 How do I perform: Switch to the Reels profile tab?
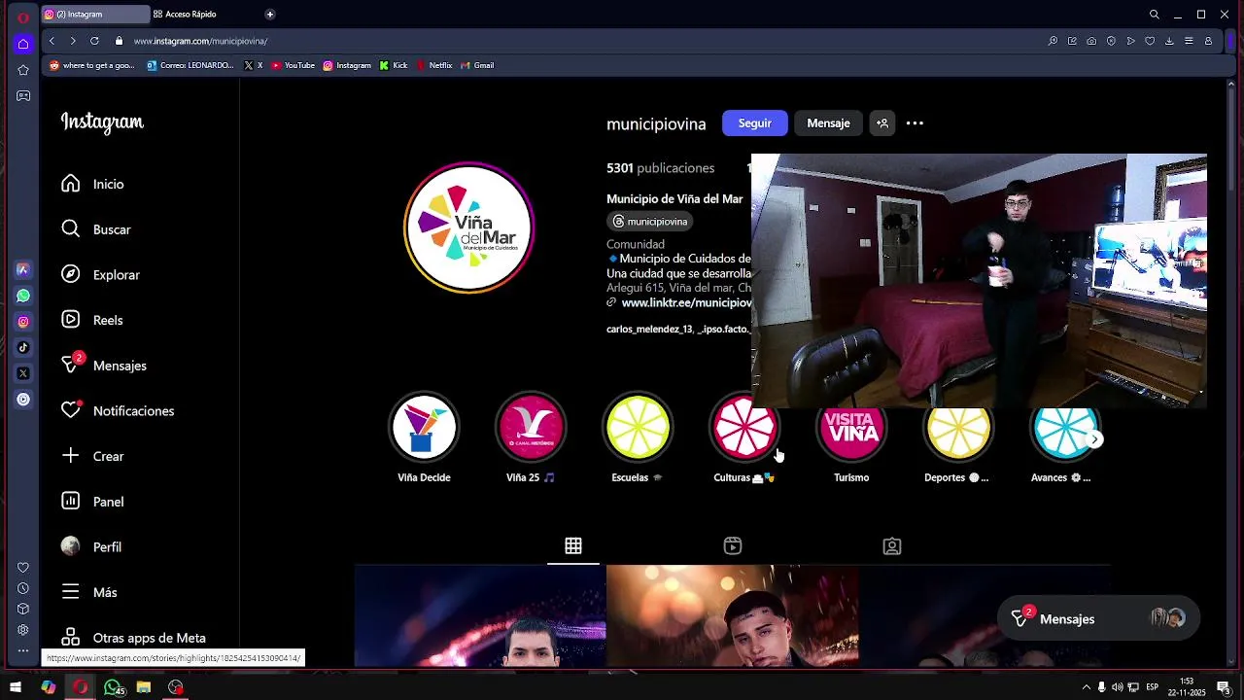[x=733, y=546]
